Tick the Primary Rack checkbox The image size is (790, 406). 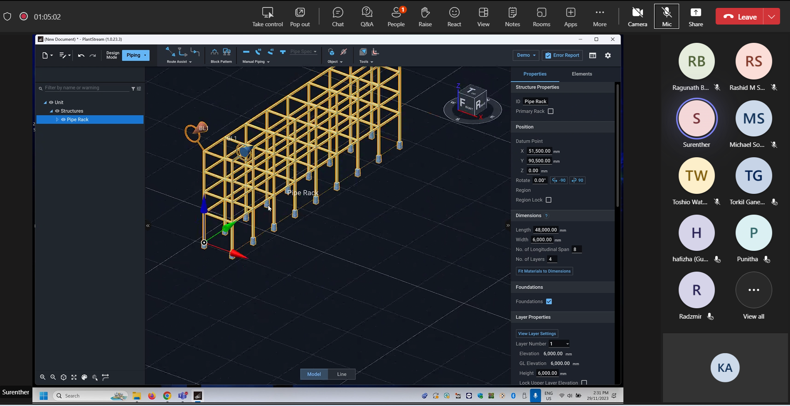coord(551,111)
